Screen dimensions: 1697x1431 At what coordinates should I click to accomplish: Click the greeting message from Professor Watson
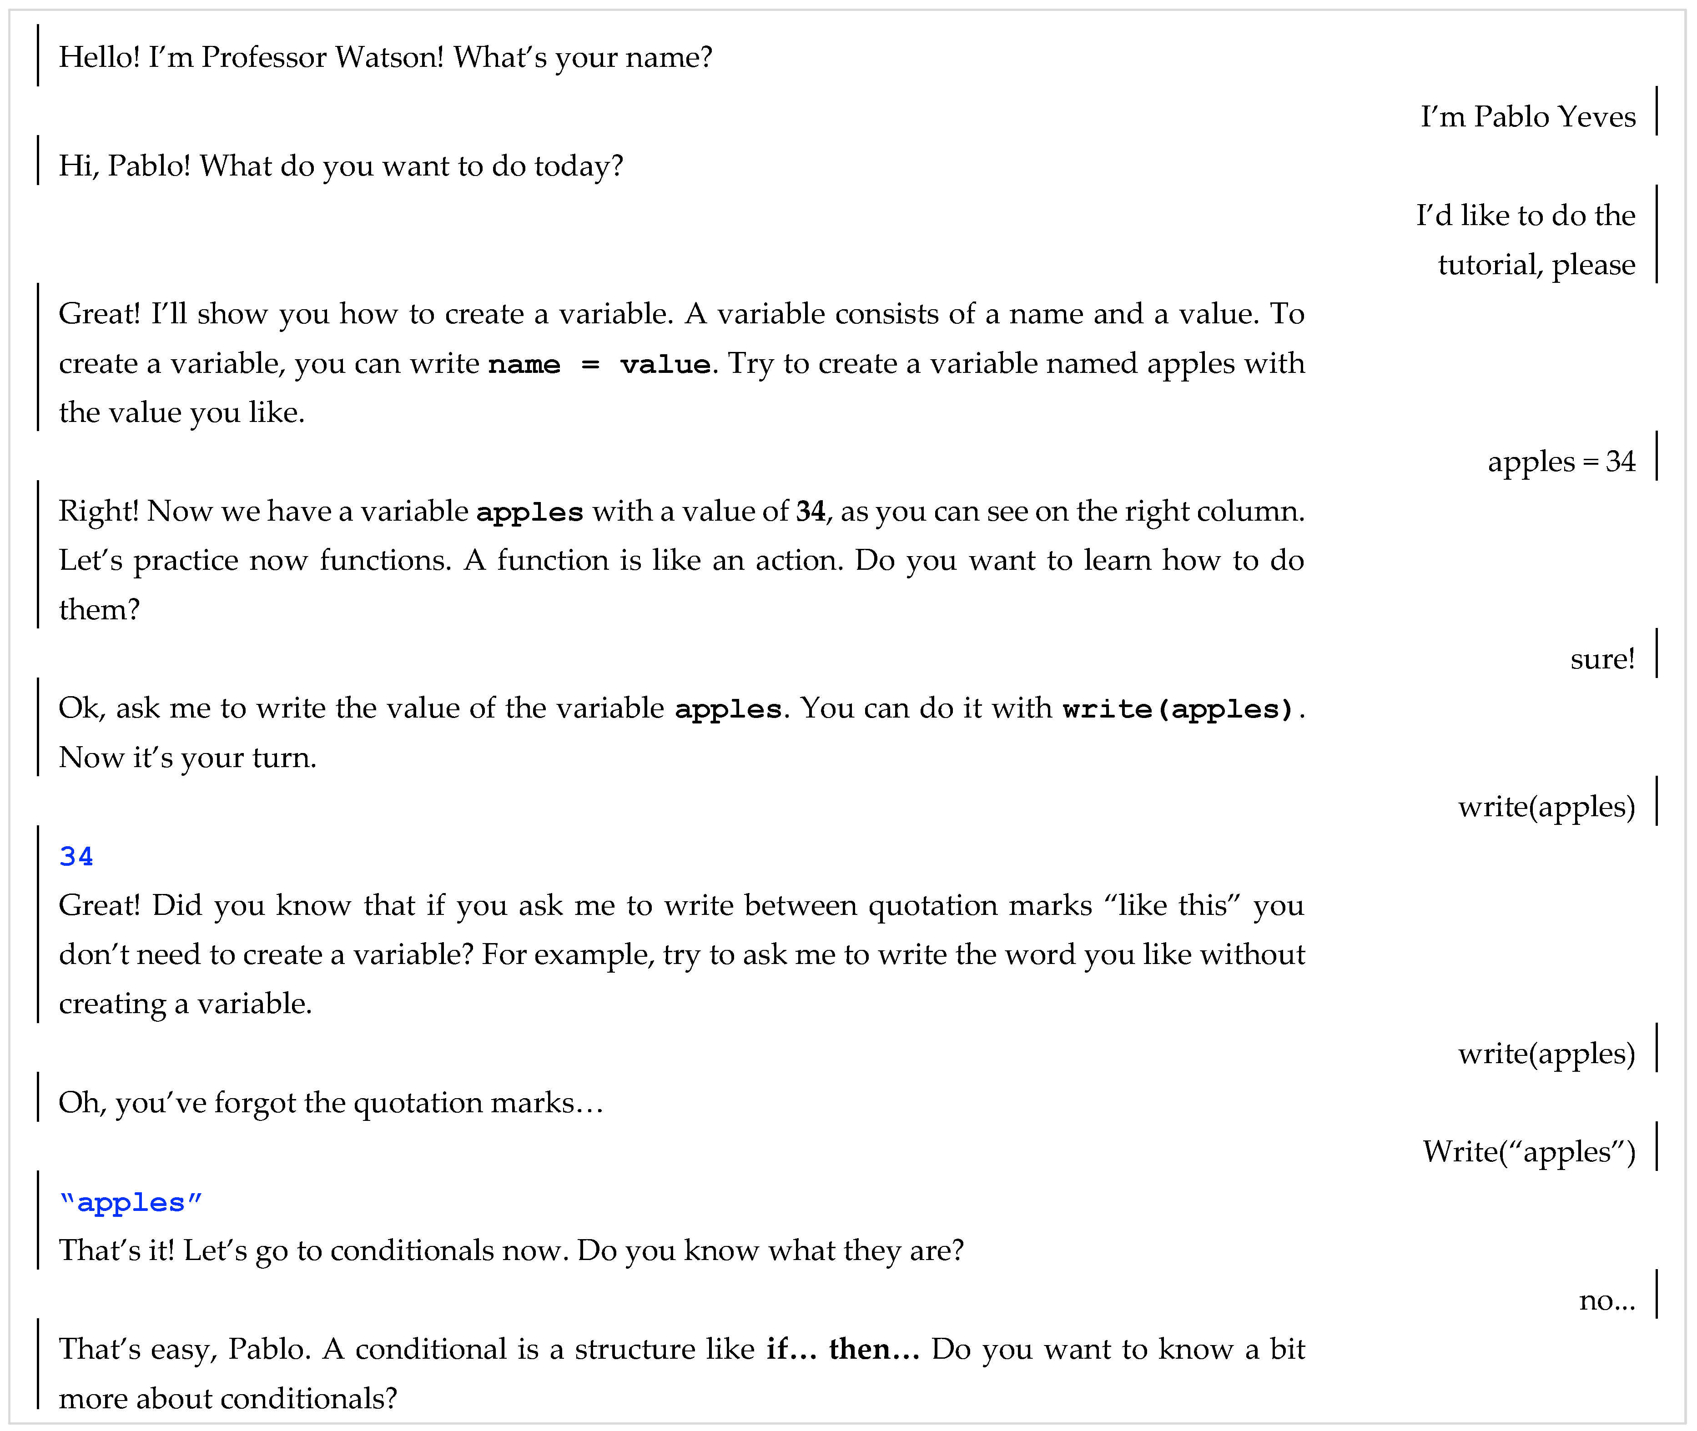tap(386, 58)
